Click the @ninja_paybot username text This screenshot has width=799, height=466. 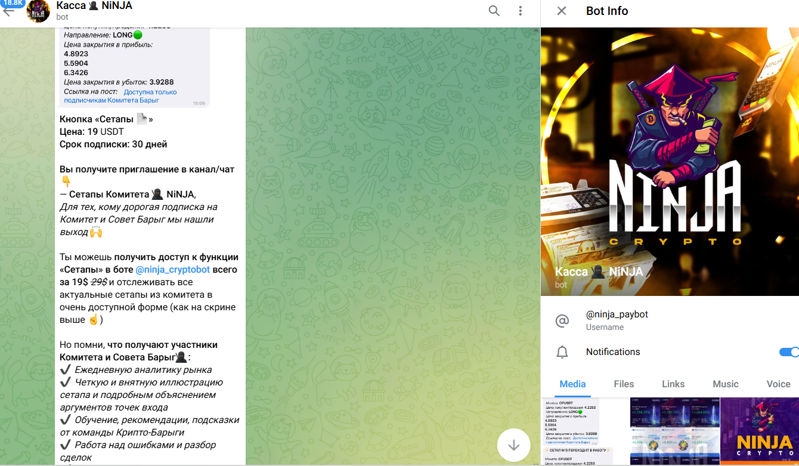click(x=617, y=314)
